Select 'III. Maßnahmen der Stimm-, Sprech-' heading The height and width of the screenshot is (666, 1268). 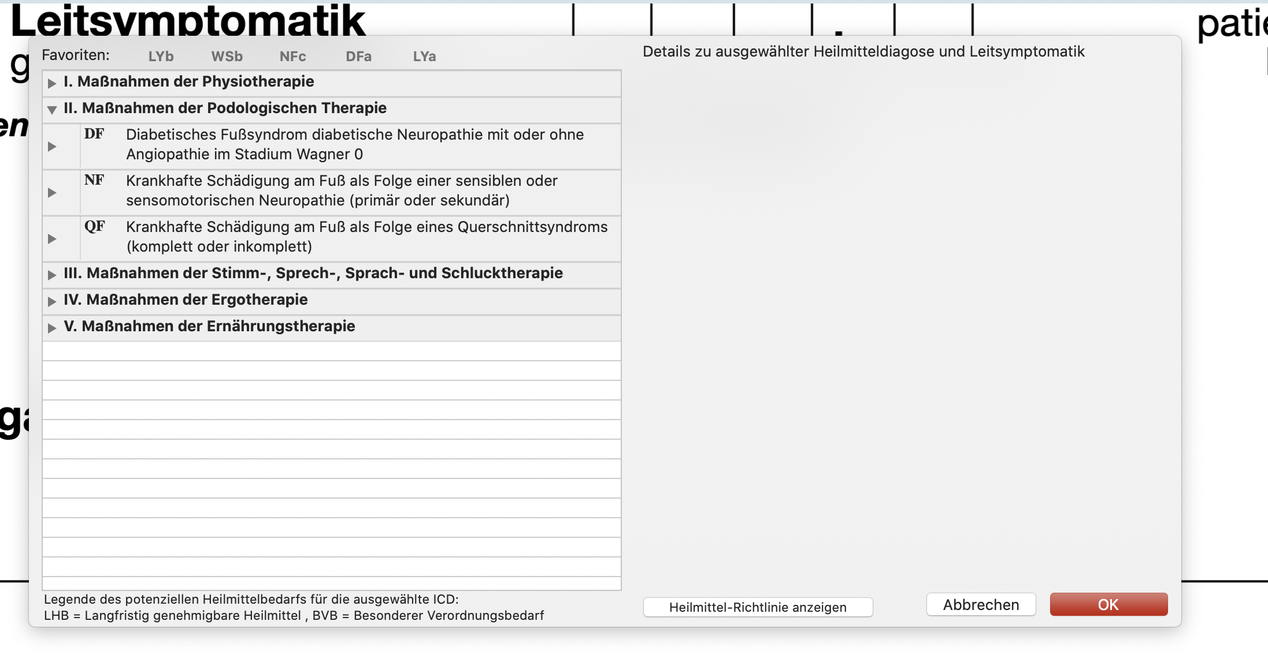click(x=313, y=273)
